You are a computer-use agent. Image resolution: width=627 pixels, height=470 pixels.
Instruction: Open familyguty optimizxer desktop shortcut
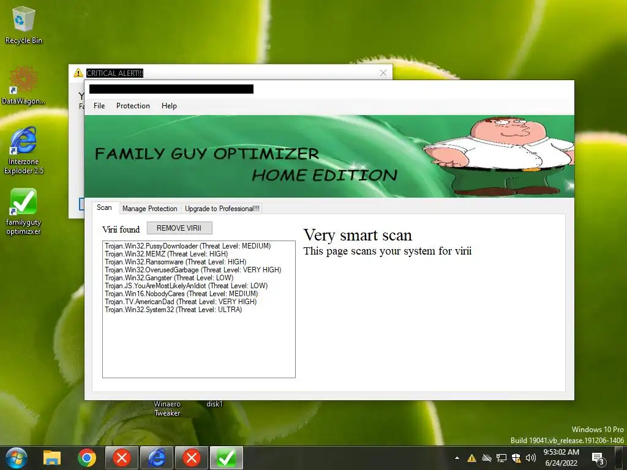point(24,211)
